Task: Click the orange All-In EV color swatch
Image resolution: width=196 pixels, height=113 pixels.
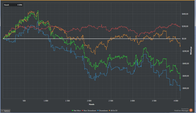Action: coord(109,110)
